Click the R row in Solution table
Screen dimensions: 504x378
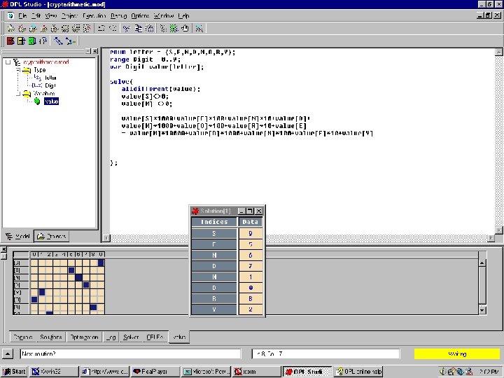click(x=227, y=299)
